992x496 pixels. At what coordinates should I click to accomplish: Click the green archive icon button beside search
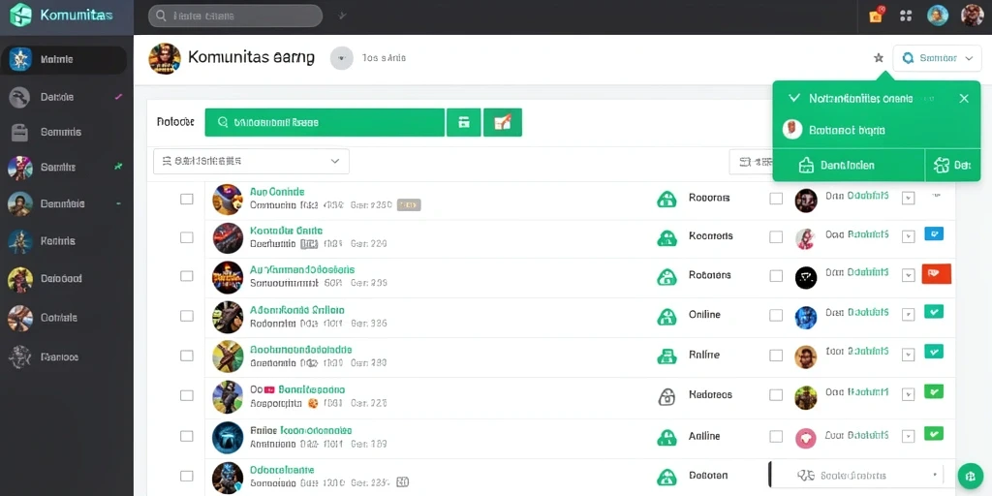[464, 123]
